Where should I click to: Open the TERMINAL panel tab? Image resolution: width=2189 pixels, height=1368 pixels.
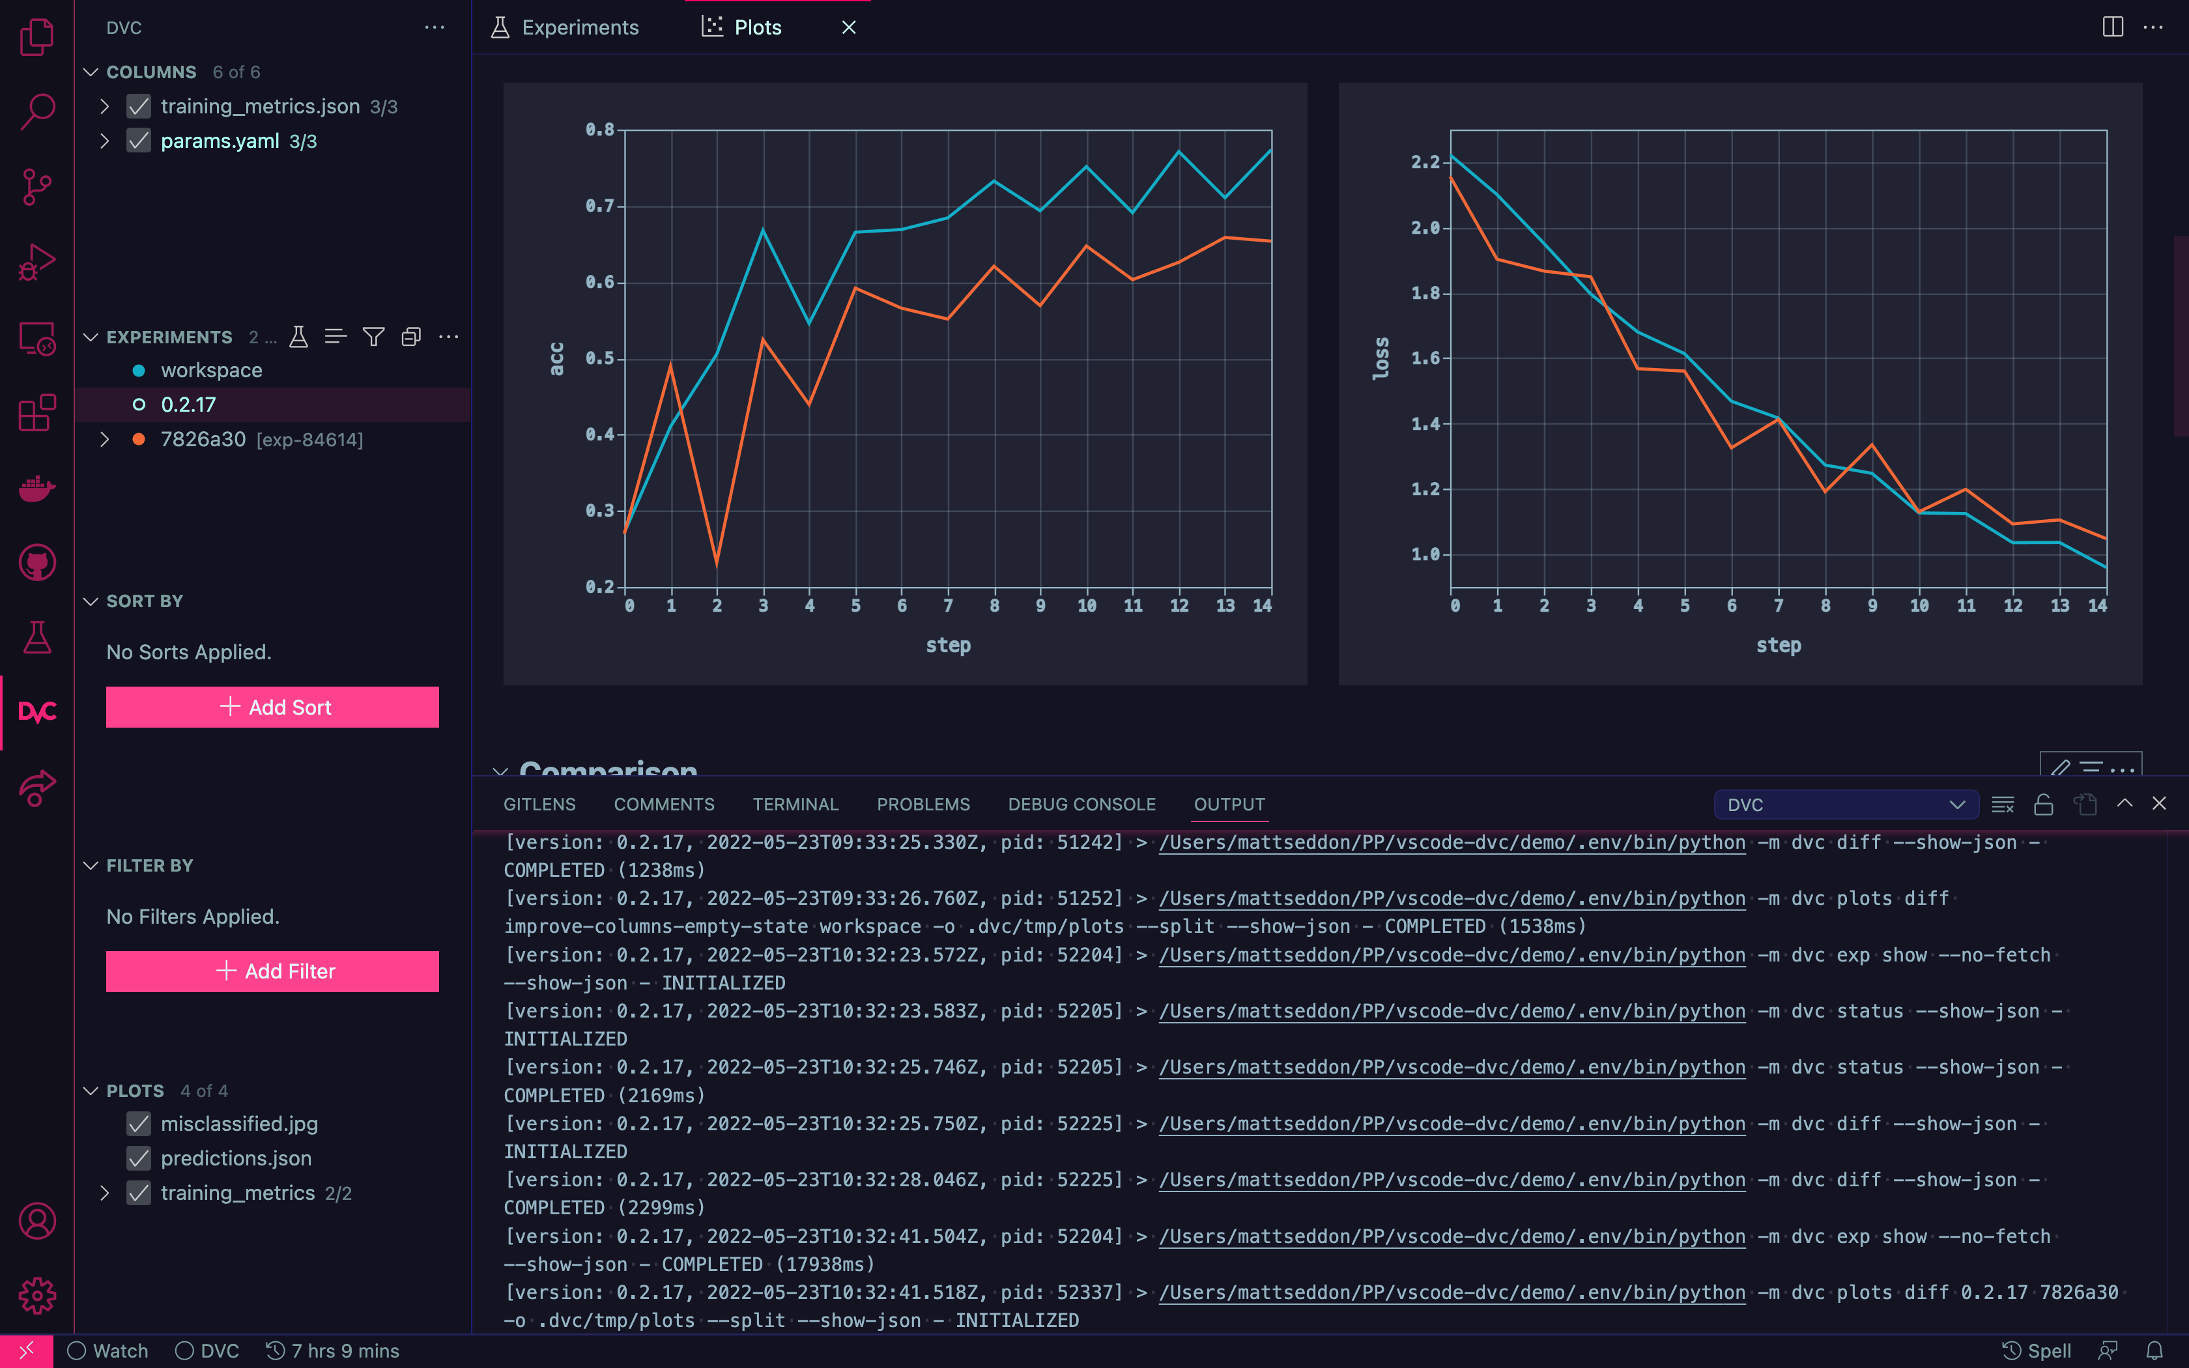[795, 805]
